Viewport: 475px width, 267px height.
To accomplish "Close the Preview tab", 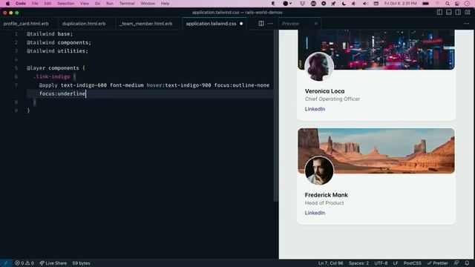I will (316, 24).
